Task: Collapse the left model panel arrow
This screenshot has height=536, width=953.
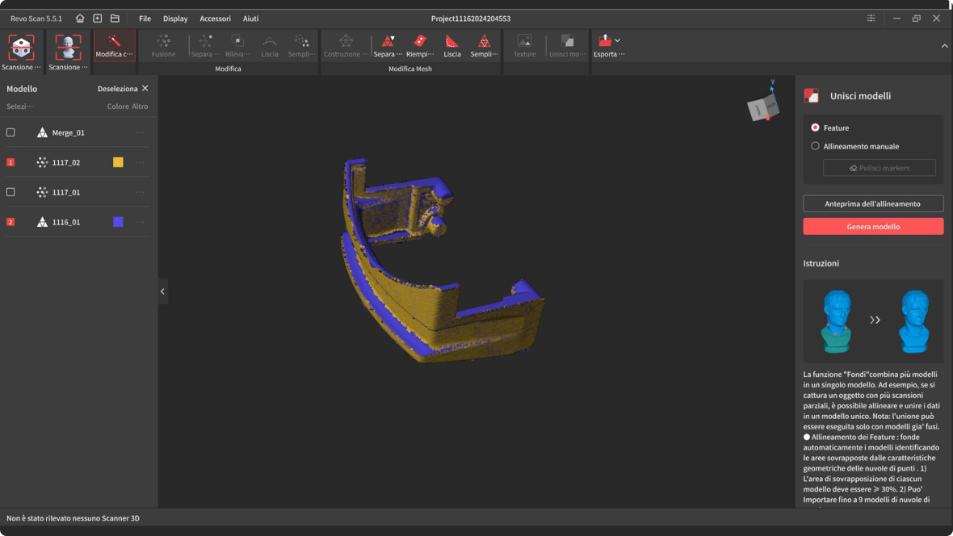Action: [162, 291]
